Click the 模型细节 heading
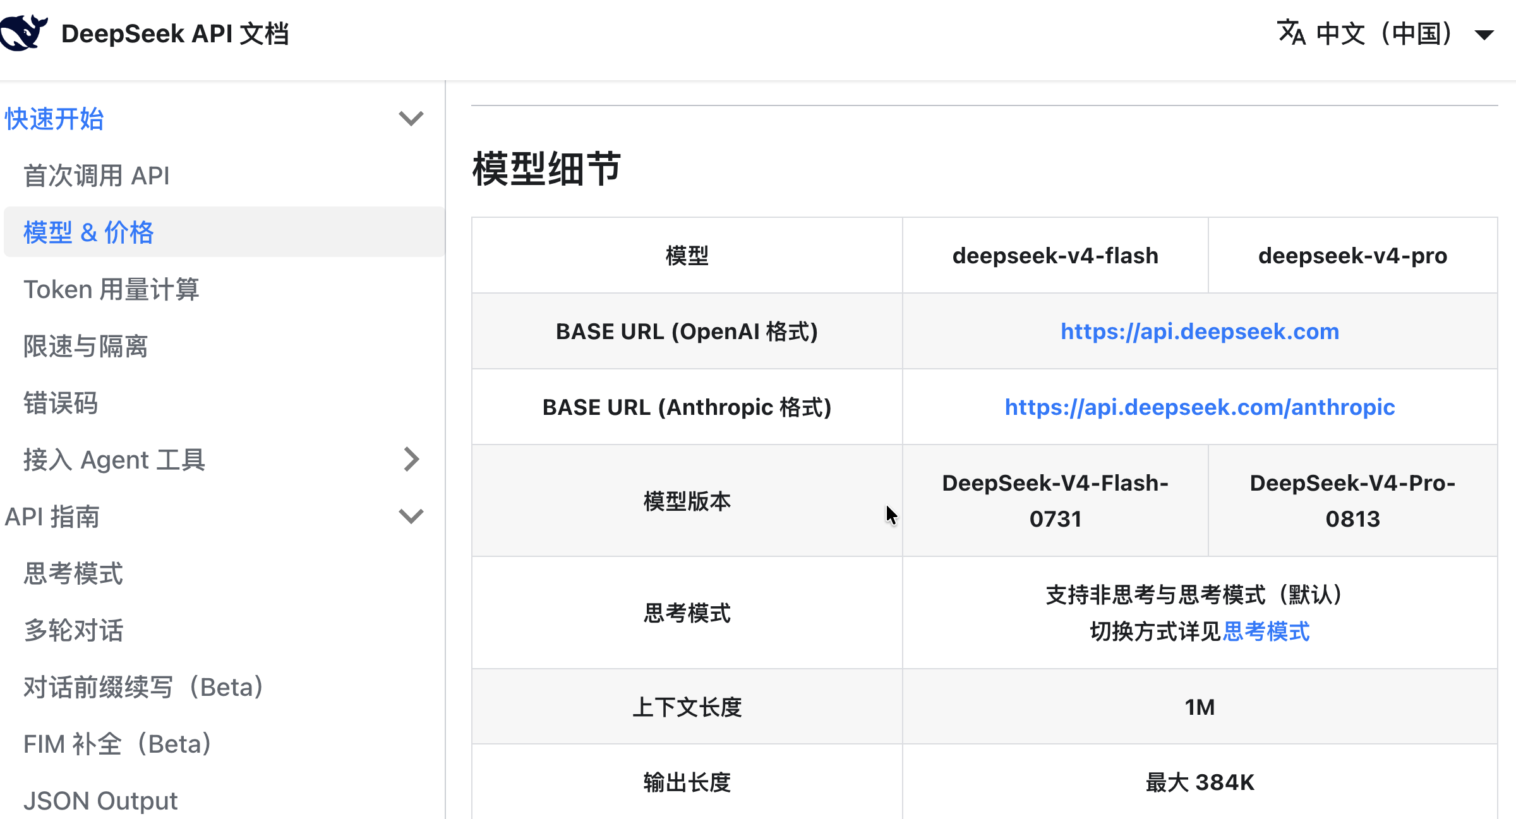The width and height of the screenshot is (1516, 819). 546,169
